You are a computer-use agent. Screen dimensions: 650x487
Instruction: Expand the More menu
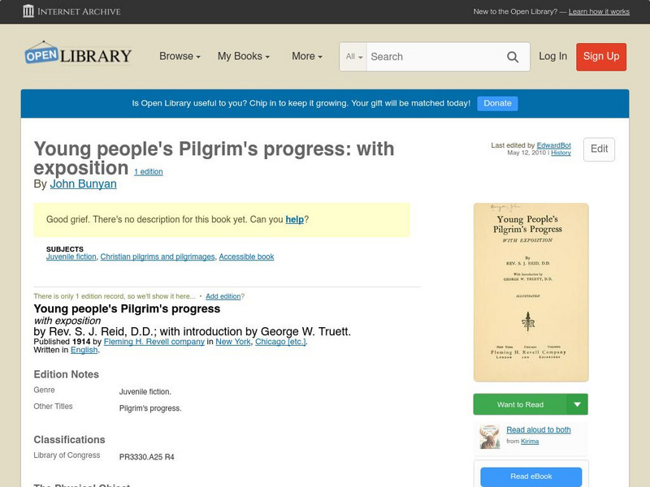point(305,57)
